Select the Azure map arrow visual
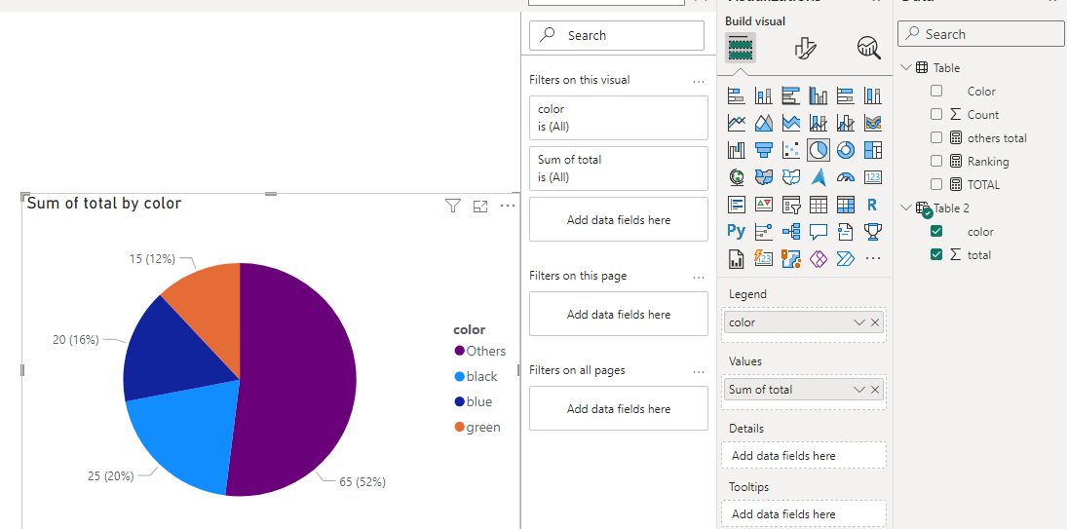This screenshot has height=529, width=1067. click(818, 177)
